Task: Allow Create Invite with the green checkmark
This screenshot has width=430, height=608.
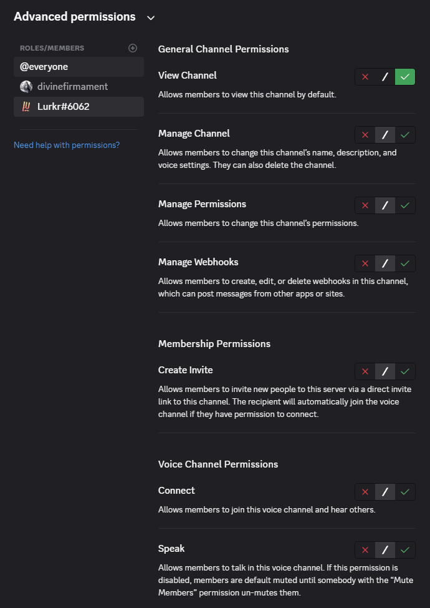Action: (x=405, y=371)
